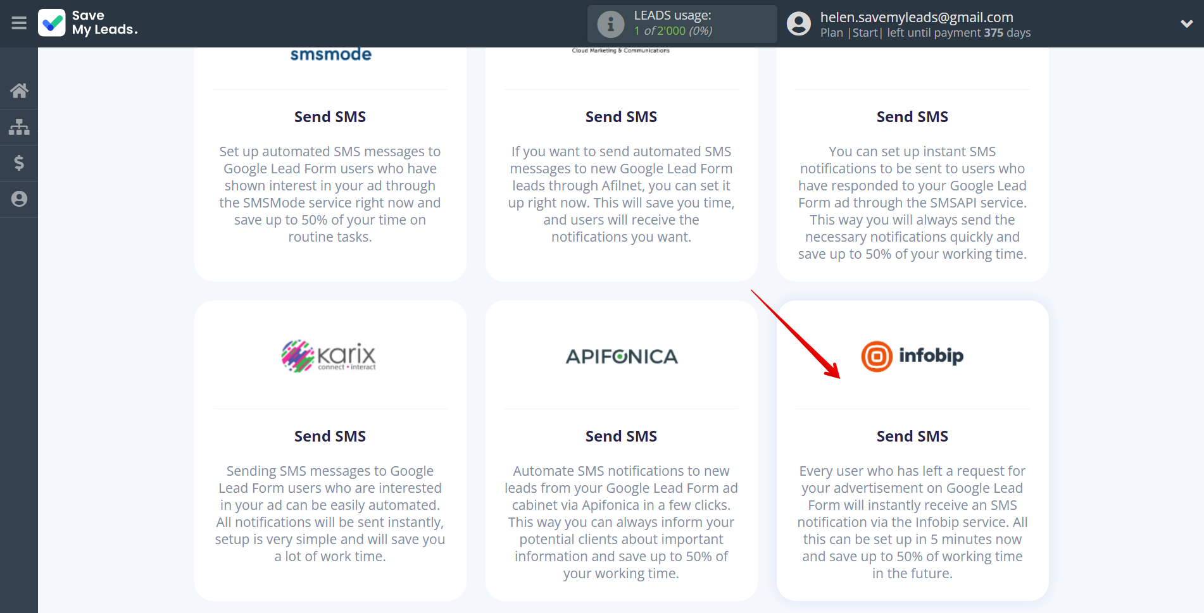
Task: Open Send SMS for Afilnet card
Action: tap(621, 117)
